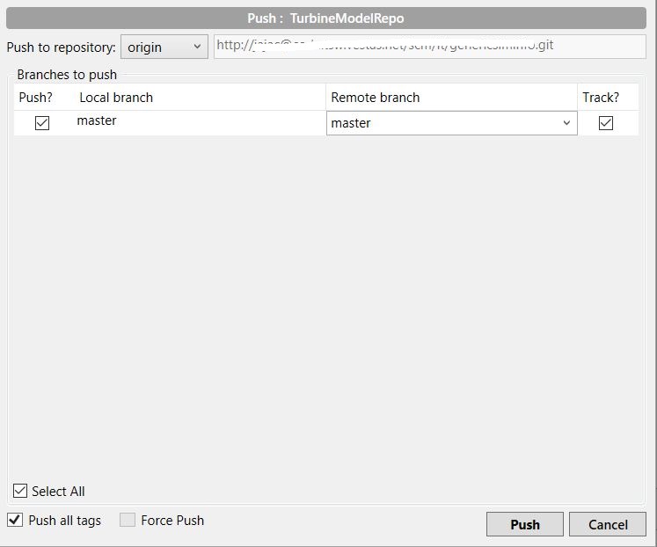
Task: Click the Push: TurbineModelRepo title bar
Action: tap(325, 18)
